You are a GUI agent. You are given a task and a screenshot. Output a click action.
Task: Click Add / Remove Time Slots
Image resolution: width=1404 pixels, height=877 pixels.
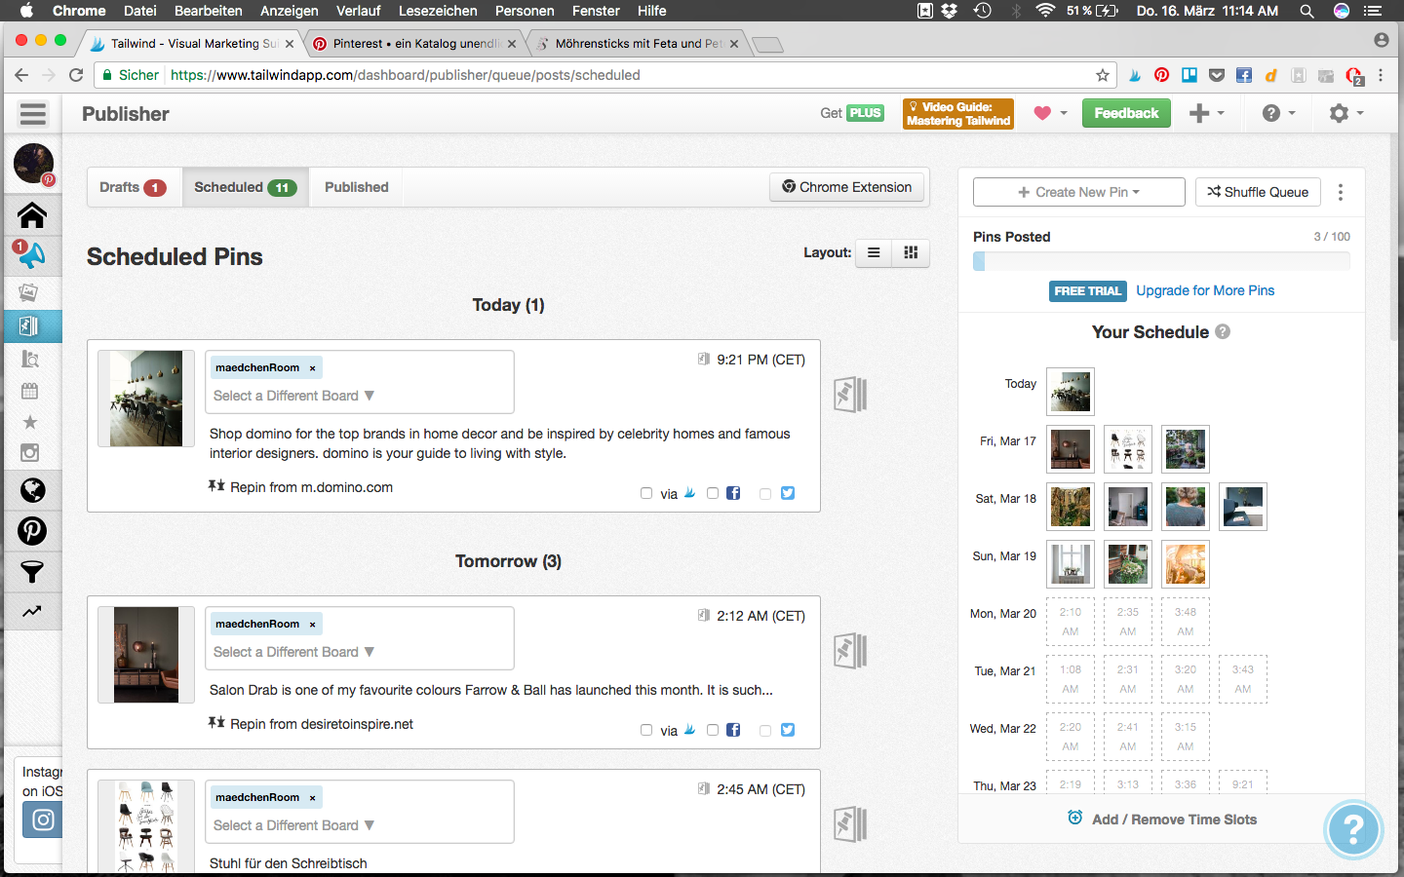[1162, 820]
